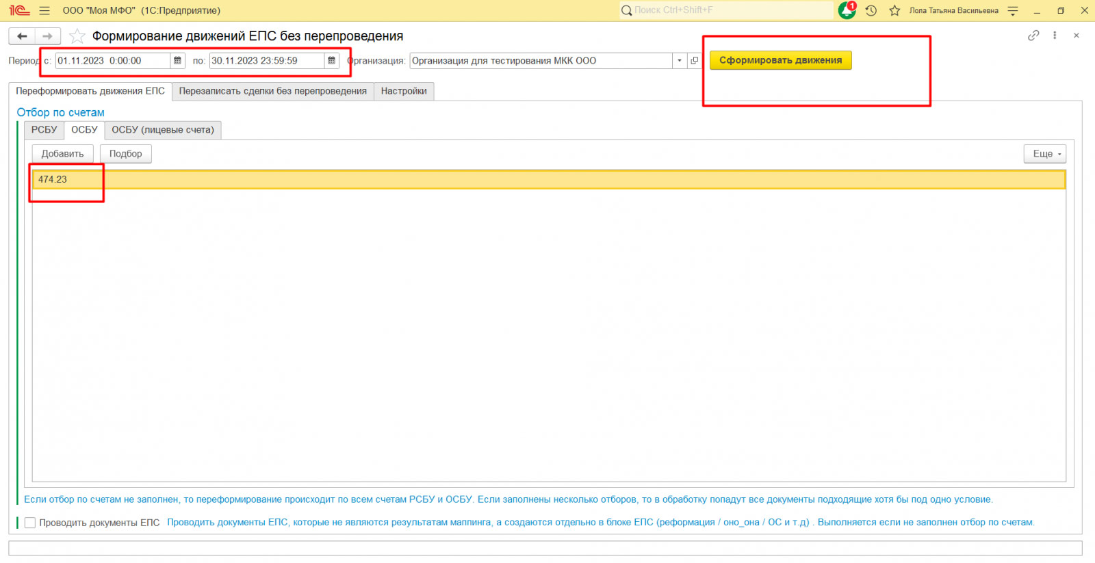Open service settings icon beside user name
This screenshot has height=563, width=1095.
(1014, 11)
